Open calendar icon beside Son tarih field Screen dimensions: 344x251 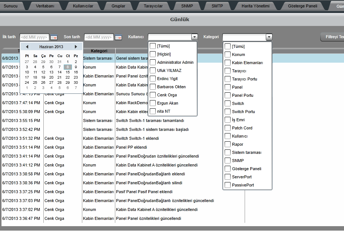pos(118,37)
